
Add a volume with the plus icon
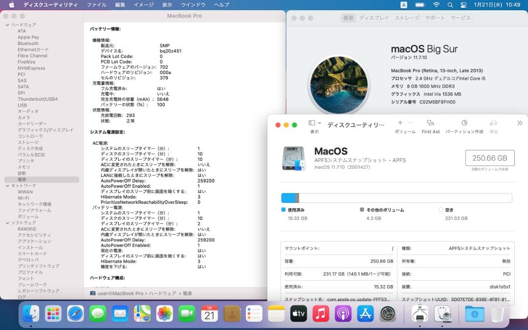(x=400, y=123)
